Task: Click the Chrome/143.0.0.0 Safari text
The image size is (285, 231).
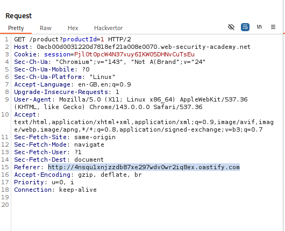Action: (146, 107)
